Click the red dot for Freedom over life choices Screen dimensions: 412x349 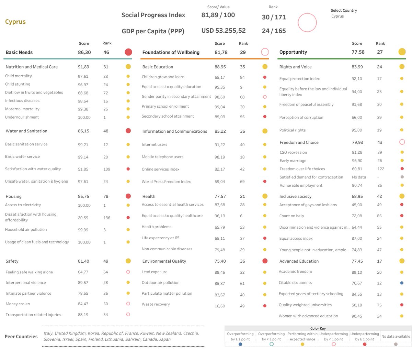point(402,169)
